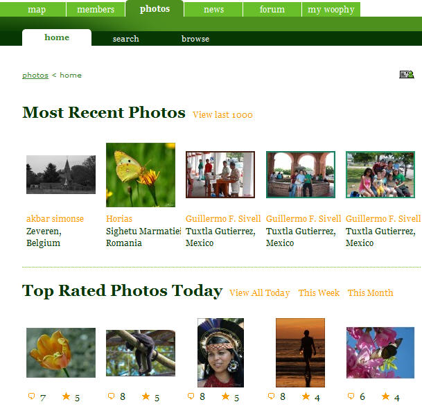Open Guillermo F. Sivell link under arches photo
Viewport: 422px width, 411px height.
(304, 218)
